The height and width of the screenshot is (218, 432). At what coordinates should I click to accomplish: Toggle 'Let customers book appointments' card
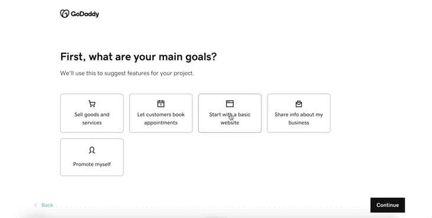[161, 113]
